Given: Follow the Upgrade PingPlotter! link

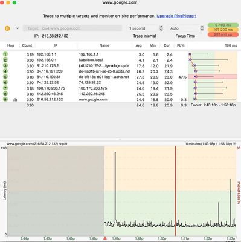Looking at the screenshot, I should (x=176, y=16).
